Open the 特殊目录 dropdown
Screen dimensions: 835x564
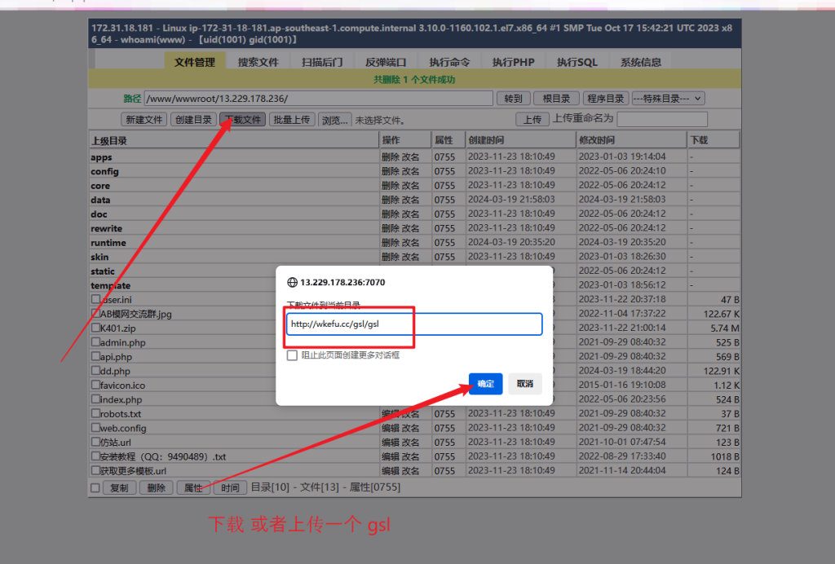click(x=668, y=99)
